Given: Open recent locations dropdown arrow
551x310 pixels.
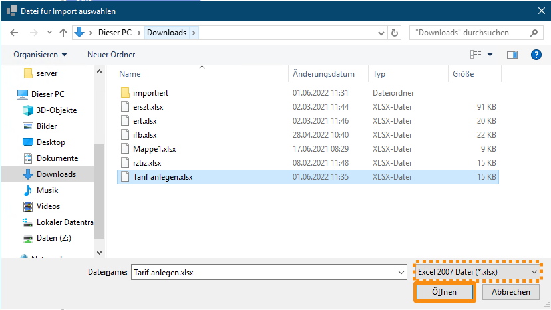Looking at the screenshot, I should [x=49, y=33].
